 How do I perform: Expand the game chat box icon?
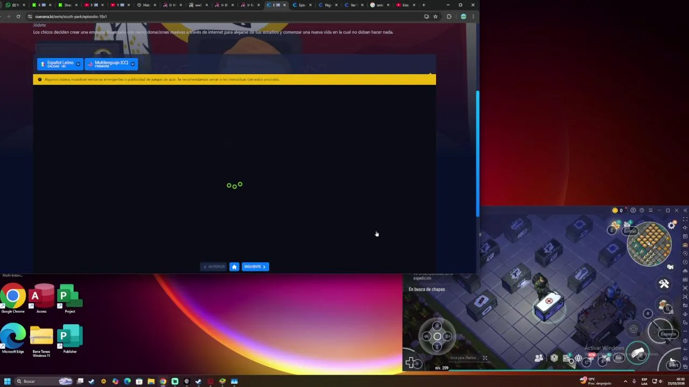pyautogui.click(x=484, y=358)
